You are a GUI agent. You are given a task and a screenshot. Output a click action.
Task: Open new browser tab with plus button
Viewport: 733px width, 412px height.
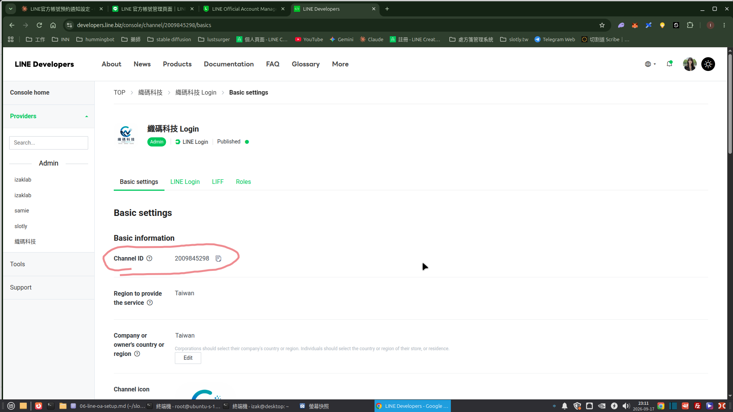[x=387, y=9]
